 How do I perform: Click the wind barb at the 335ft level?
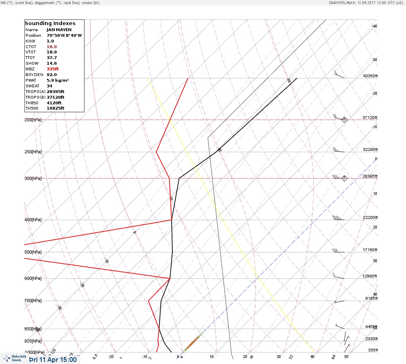[x=347, y=348]
